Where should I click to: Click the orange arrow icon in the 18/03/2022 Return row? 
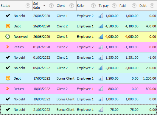[8, 89]
